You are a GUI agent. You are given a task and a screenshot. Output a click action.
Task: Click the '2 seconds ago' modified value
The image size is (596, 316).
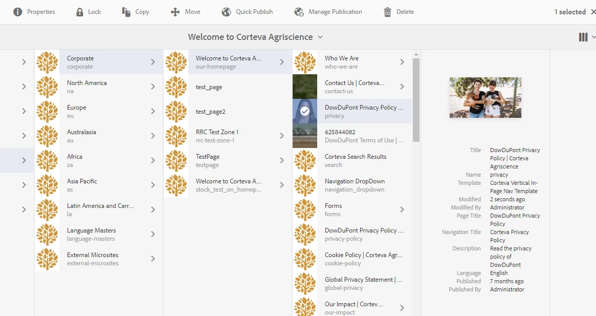click(507, 199)
